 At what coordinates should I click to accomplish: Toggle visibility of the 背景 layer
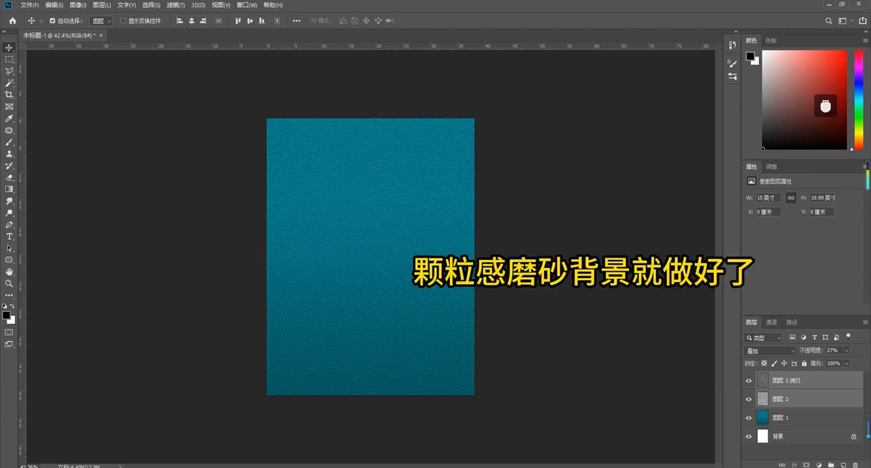pos(748,437)
